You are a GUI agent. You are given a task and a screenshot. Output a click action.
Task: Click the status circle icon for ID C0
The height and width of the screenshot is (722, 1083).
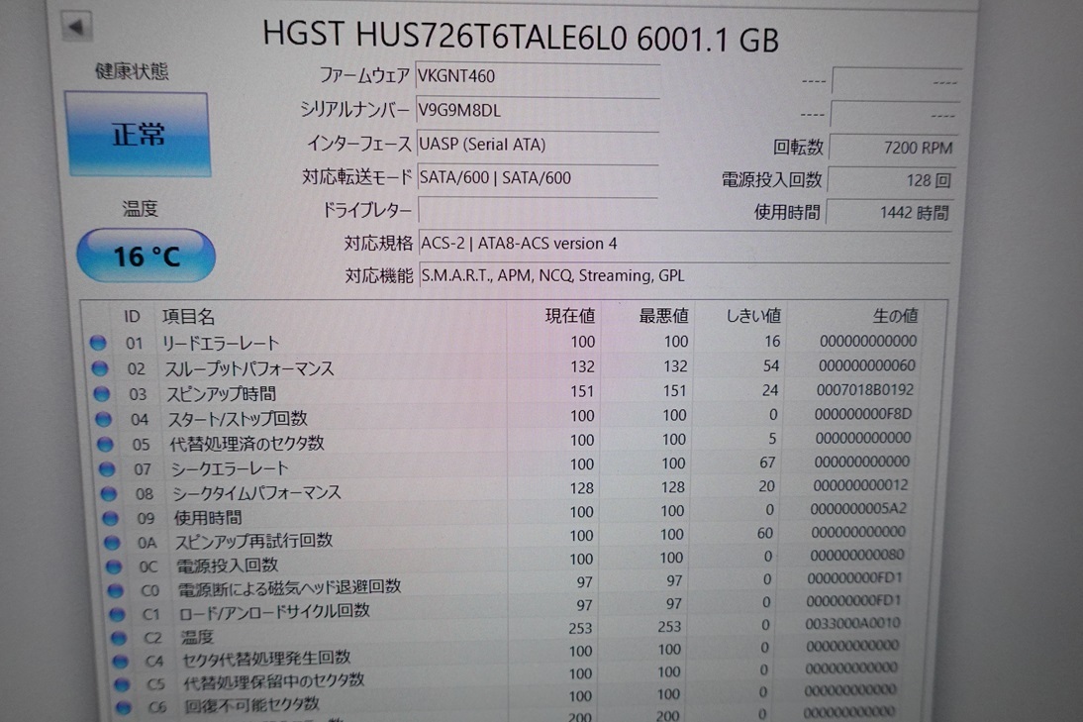pos(116,590)
